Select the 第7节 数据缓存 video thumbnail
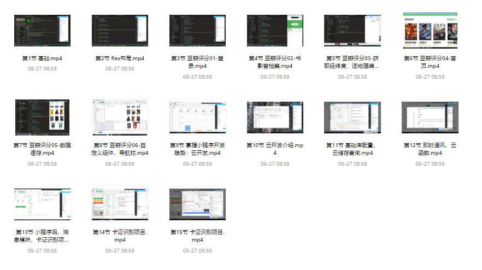 pos(42,118)
